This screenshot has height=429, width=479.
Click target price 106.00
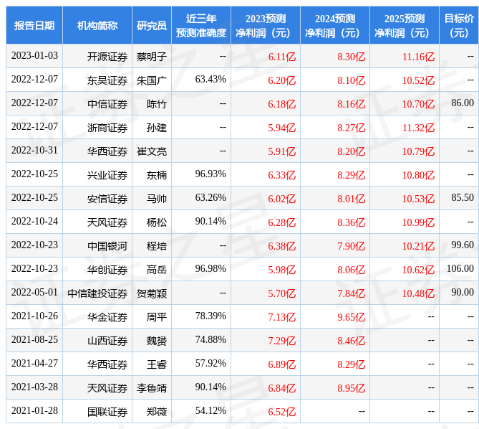pyautogui.click(x=460, y=268)
